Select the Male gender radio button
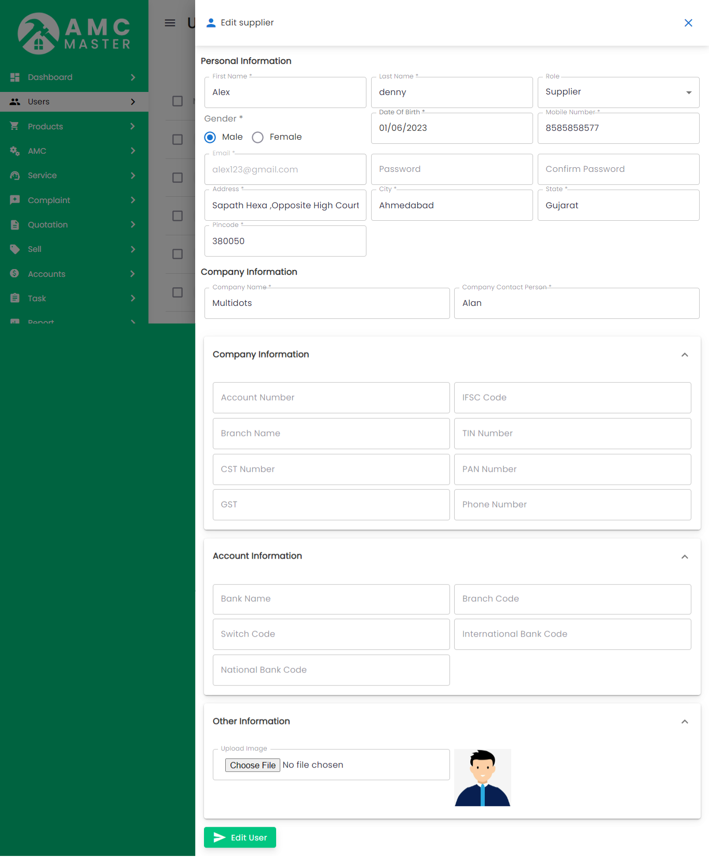709x857 pixels. 210,137
